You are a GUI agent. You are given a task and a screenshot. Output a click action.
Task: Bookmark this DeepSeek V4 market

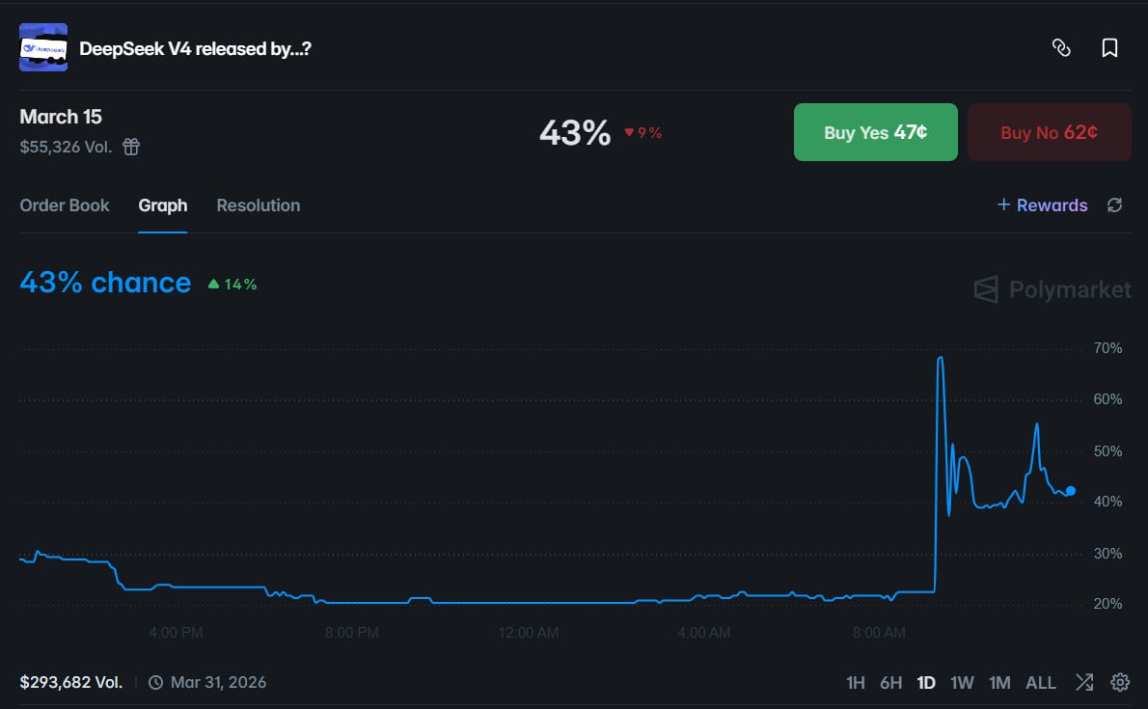(x=1107, y=47)
